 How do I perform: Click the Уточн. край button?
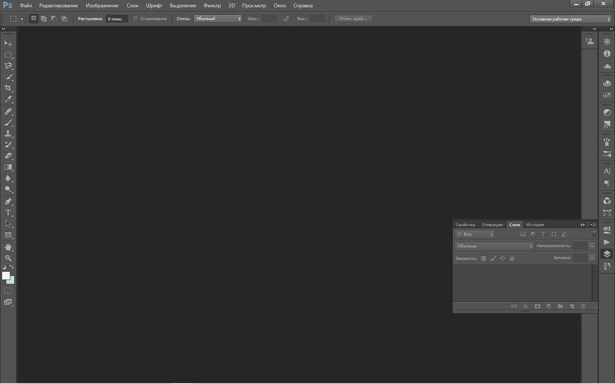(x=353, y=19)
